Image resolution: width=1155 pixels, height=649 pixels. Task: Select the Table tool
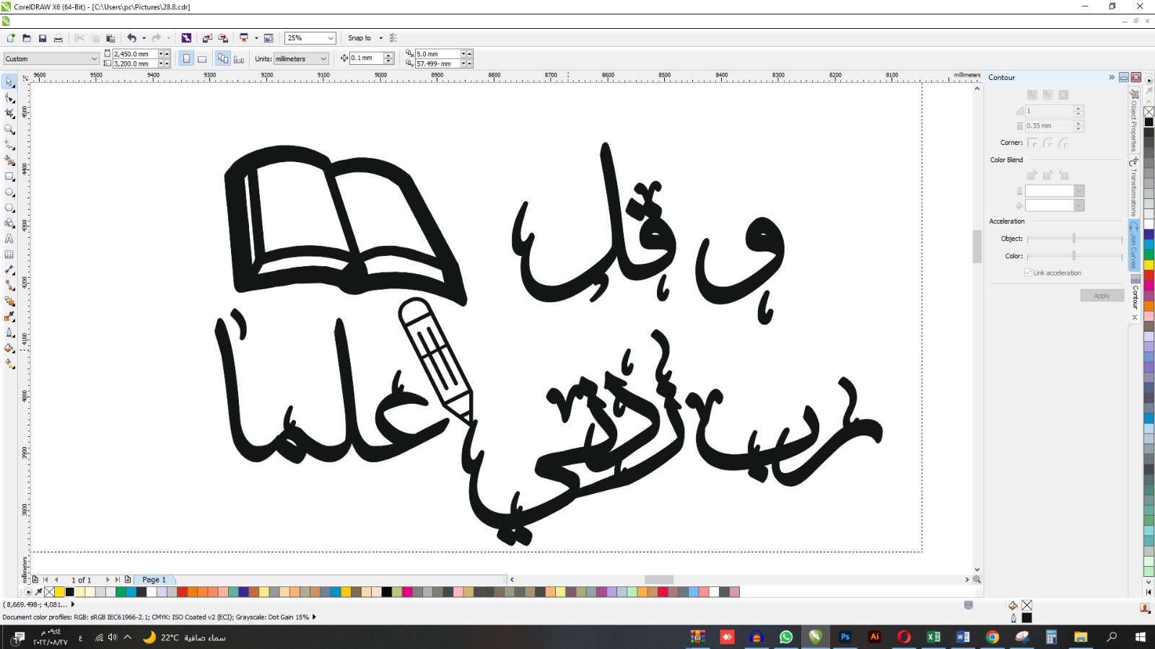pos(9,255)
